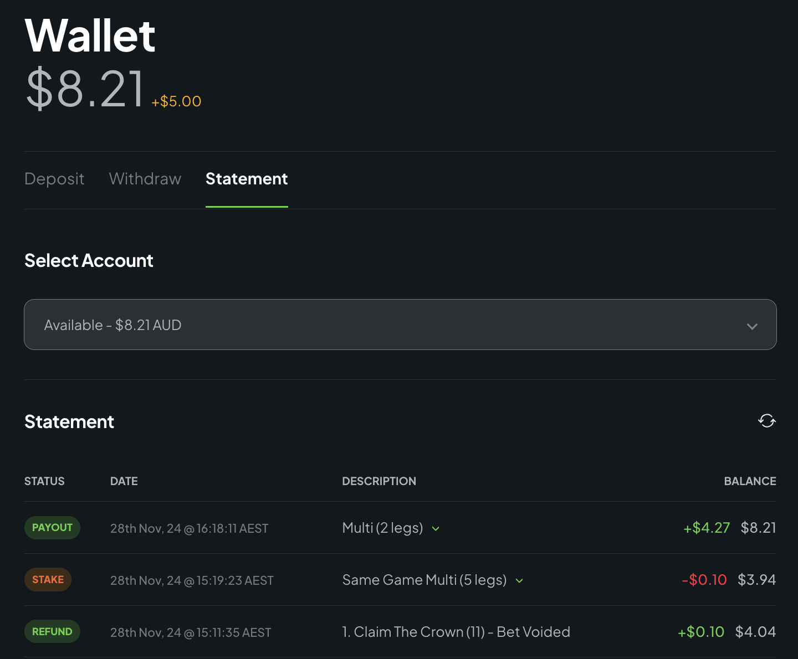Screen dimensions: 798x659
Task: Click the BALANCE column header
Action: pos(750,481)
